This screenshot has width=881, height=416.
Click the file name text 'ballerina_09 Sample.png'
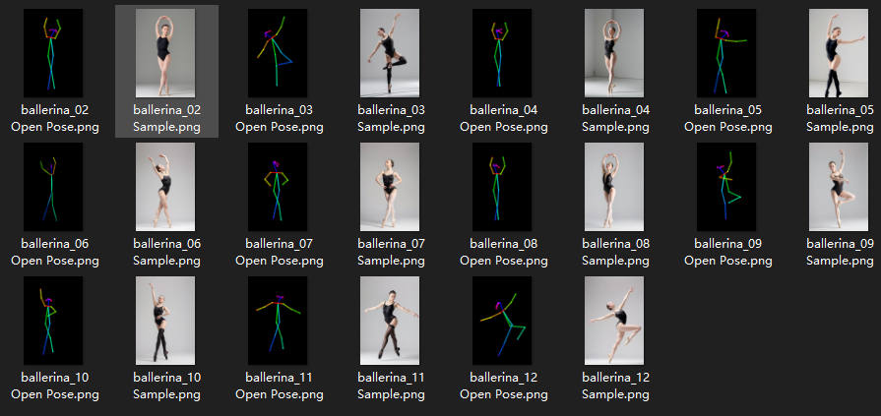point(841,252)
